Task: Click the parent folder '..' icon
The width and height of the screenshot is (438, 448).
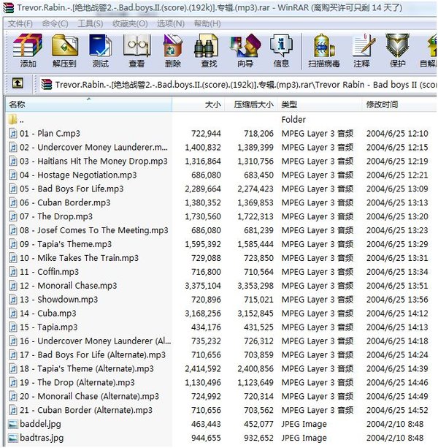Action: click(13, 119)
